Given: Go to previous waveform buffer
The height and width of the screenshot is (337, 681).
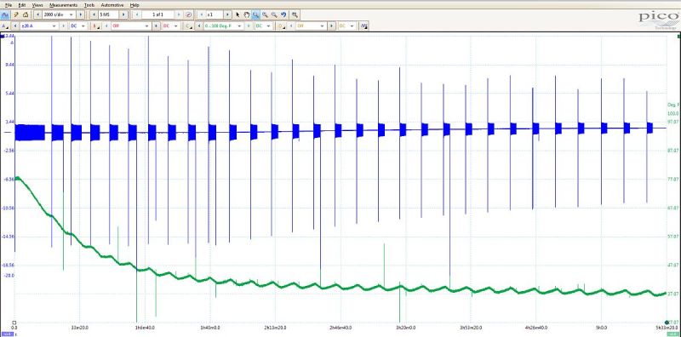Looking at the screenshot, I should pos(137,14).
